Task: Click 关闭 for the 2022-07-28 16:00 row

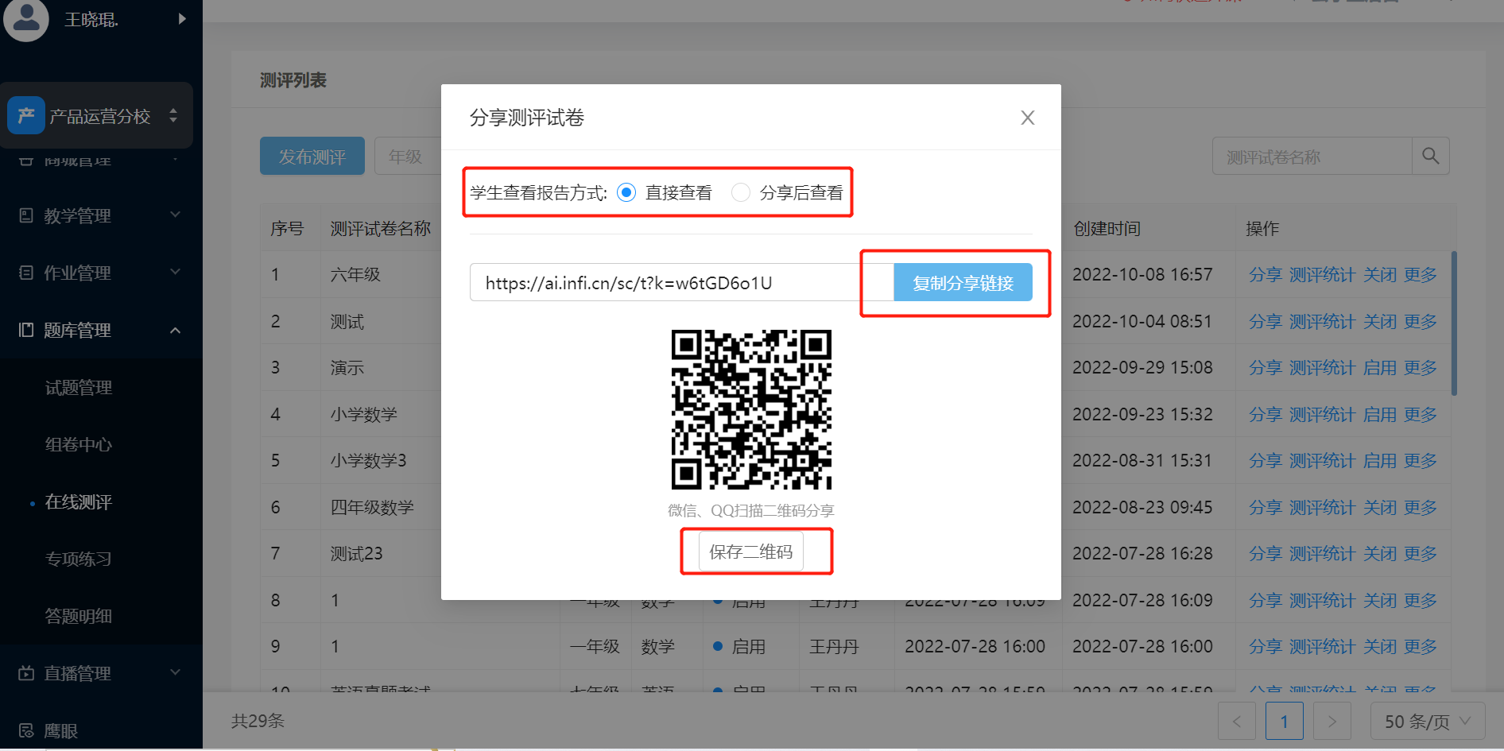Action: (1379, 646)
